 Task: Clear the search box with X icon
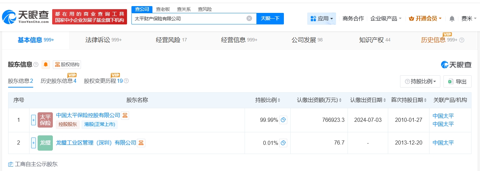pyautogui.click(x=249, y=19)
